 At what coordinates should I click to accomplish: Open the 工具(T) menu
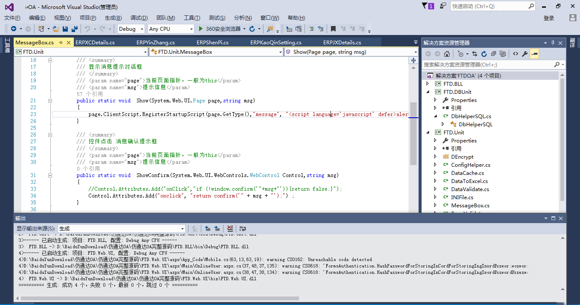click(x=192, y=18)
